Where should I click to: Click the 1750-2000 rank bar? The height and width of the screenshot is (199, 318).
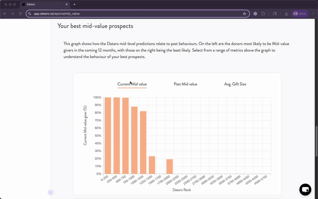[x=170, y=166]
